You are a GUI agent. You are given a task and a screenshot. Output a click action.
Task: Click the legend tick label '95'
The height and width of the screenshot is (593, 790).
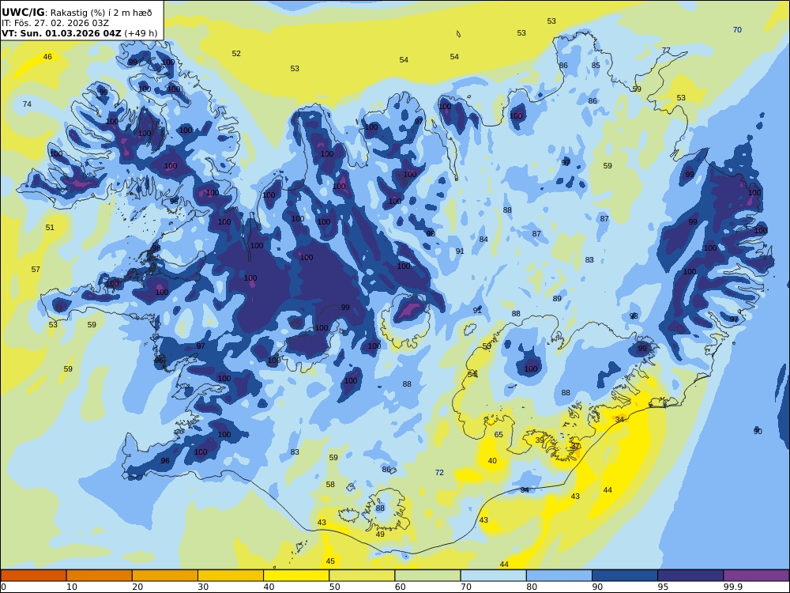tap(663, 587)
